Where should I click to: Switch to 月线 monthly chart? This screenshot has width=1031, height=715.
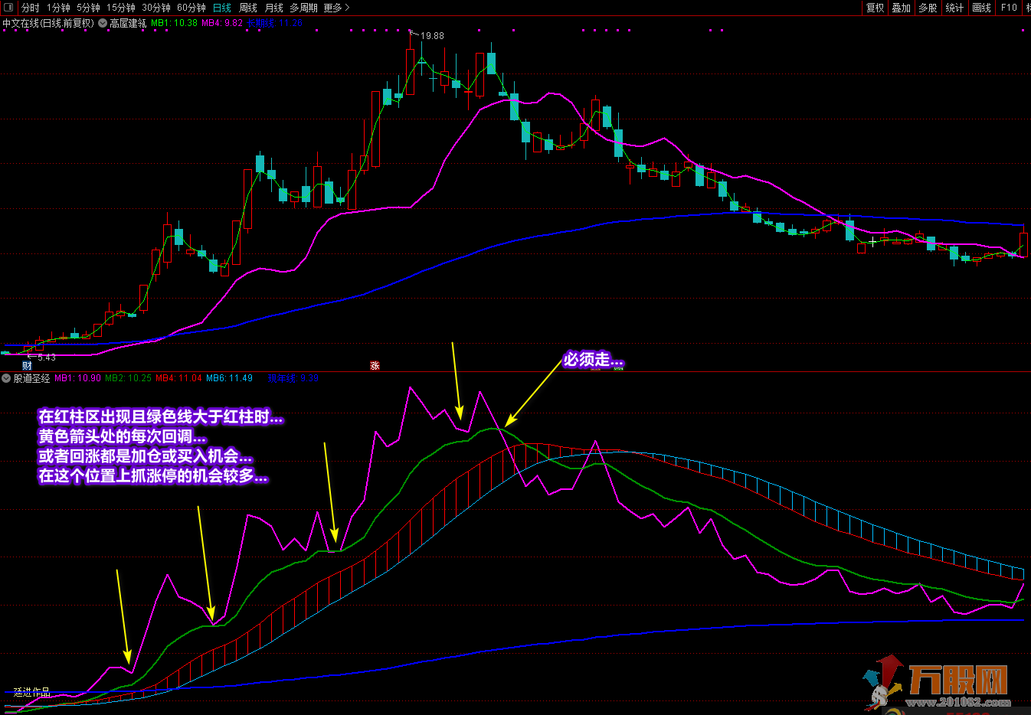coord(273,8)
